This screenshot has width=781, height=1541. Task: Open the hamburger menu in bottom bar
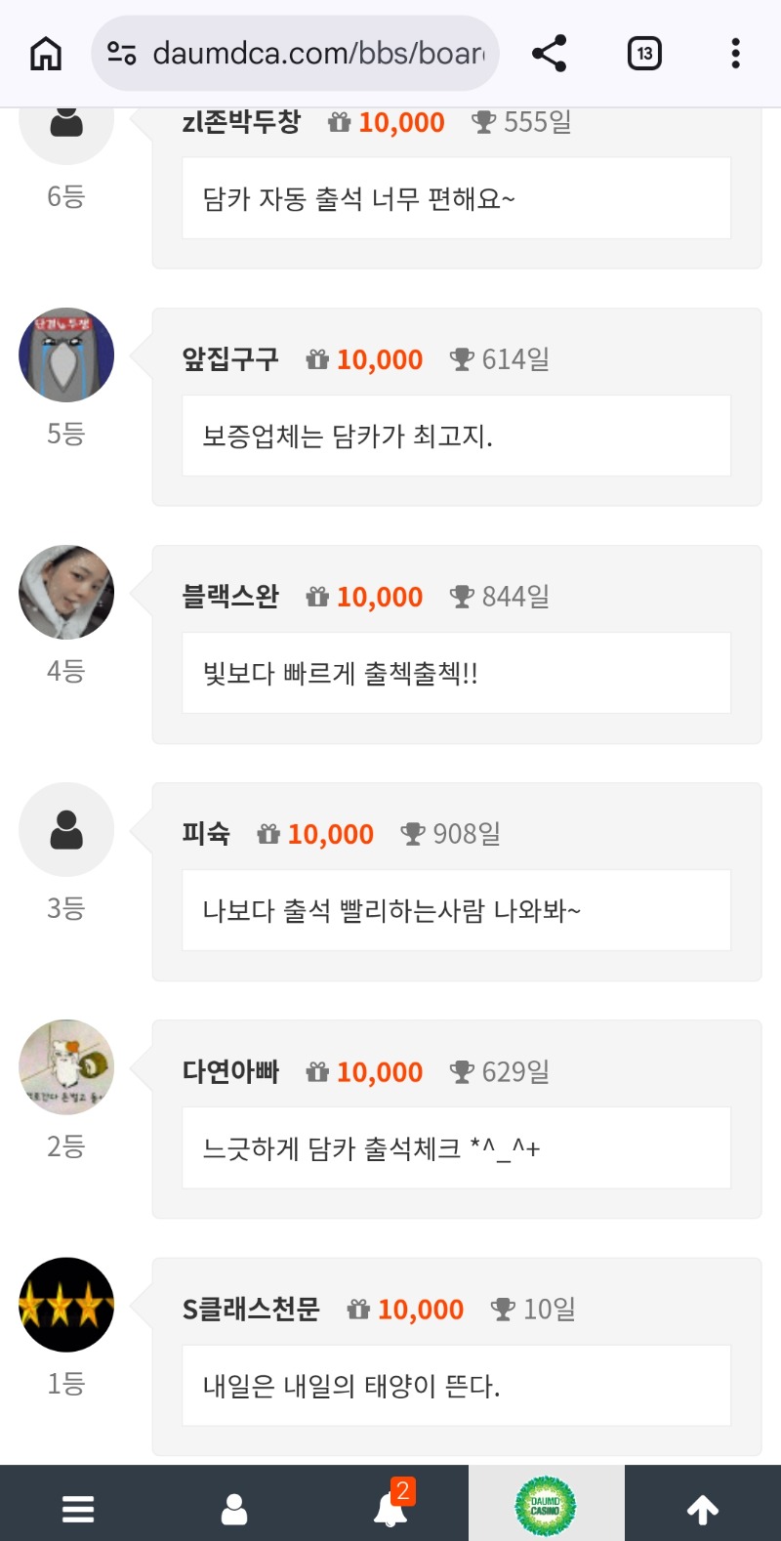(x=78, y=1509)
